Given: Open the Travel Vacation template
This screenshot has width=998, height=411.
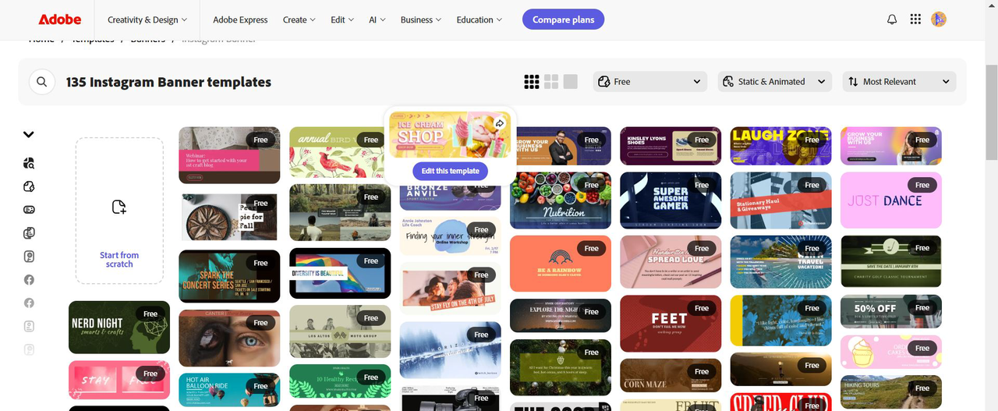Looking at the screenshot, I should click(781, 262).
